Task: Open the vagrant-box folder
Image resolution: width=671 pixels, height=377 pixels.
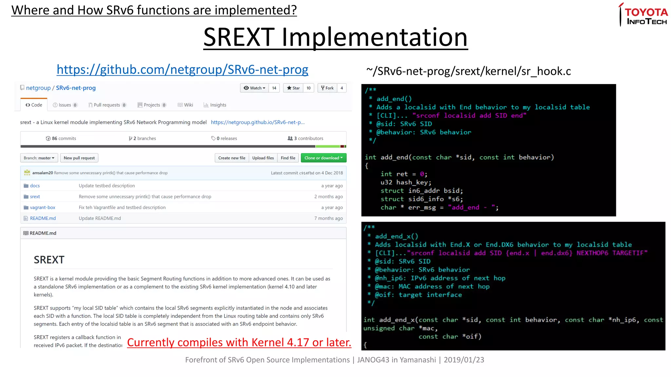Action: coord(43,207)
